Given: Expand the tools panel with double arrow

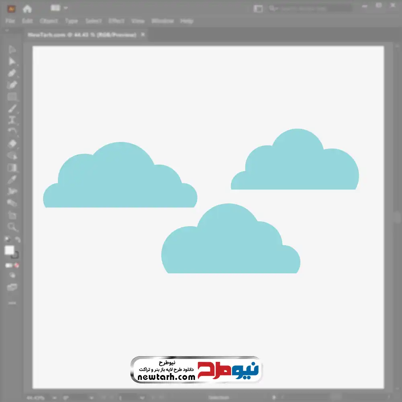Looking at the screenshot, I should 7,31.
